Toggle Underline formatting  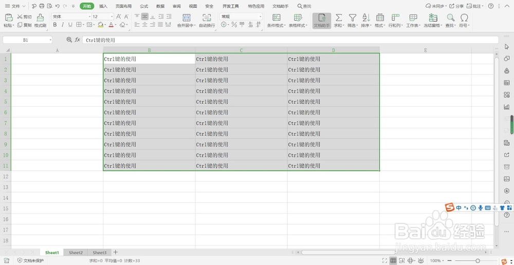coord(70,25)
